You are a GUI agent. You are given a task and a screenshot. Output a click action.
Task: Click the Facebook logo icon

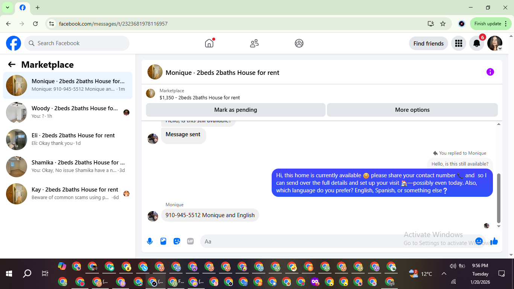click(14, 43)
